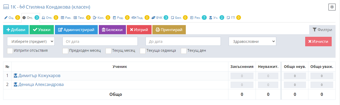Click the green Уважи button
The width and height of the screenshot is (340, 105).
click(42, 30)
